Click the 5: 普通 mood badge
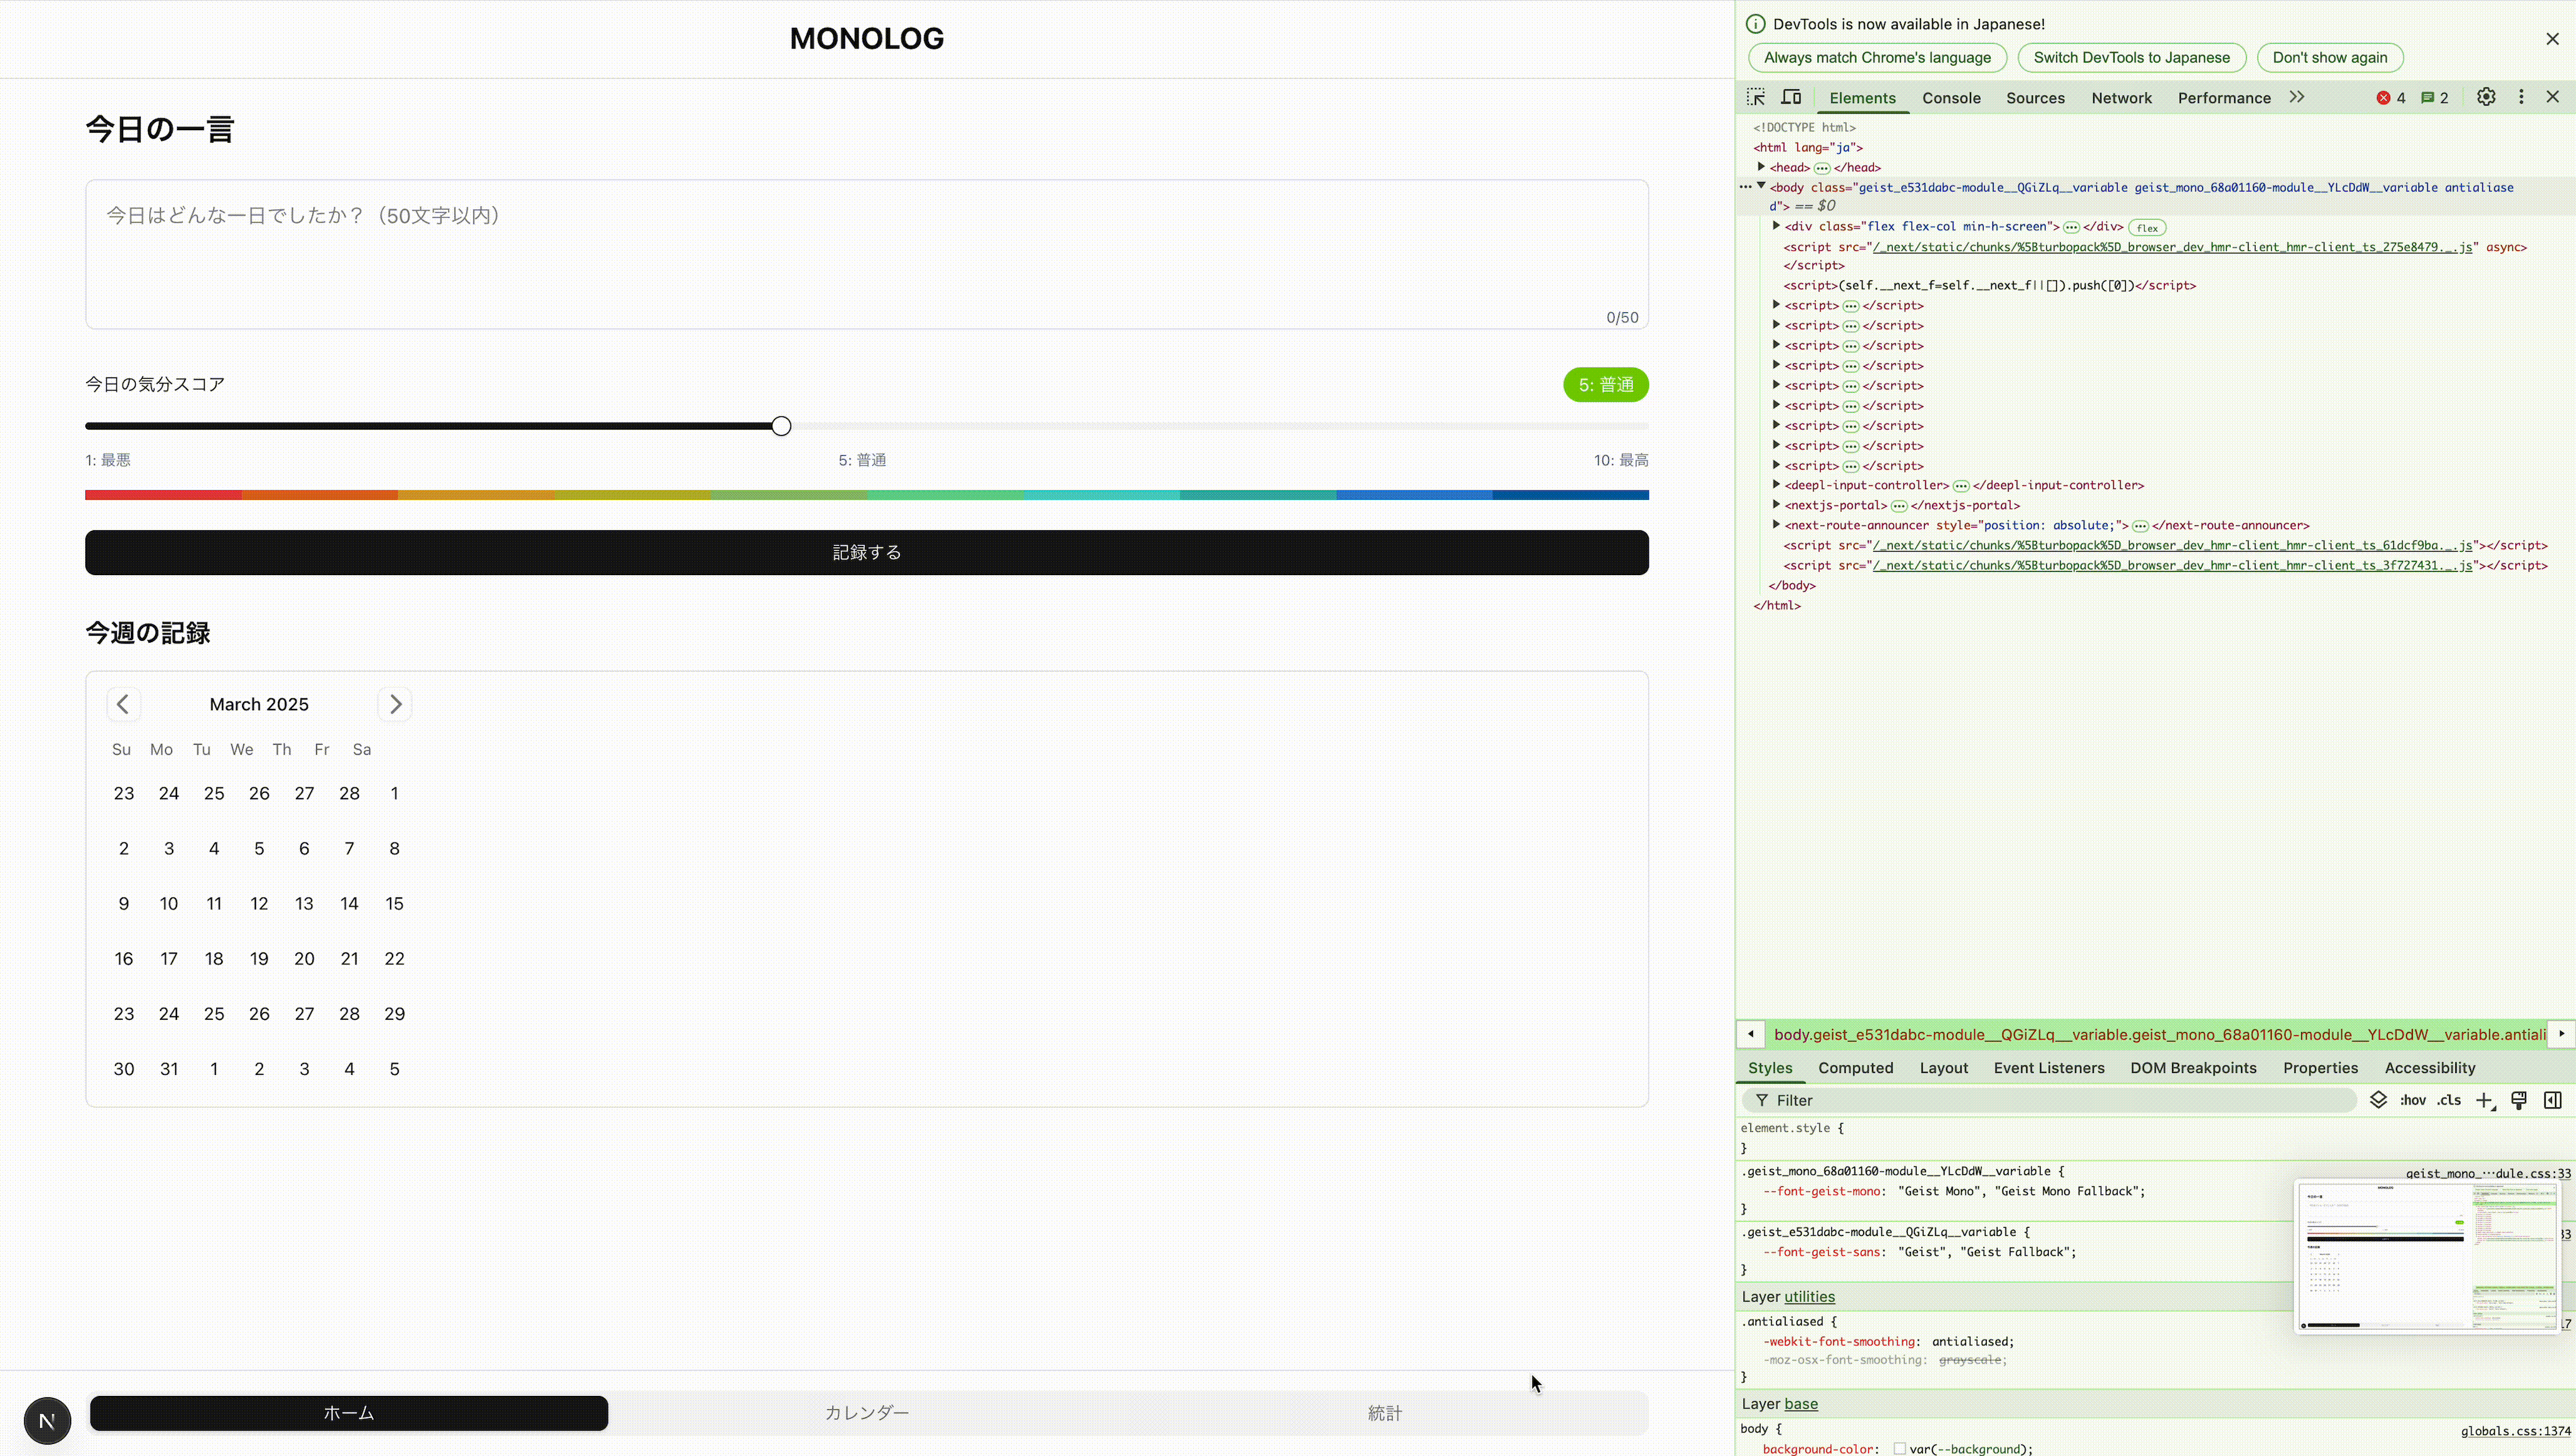The image size is (2576, 1456). pos(1606,385)
